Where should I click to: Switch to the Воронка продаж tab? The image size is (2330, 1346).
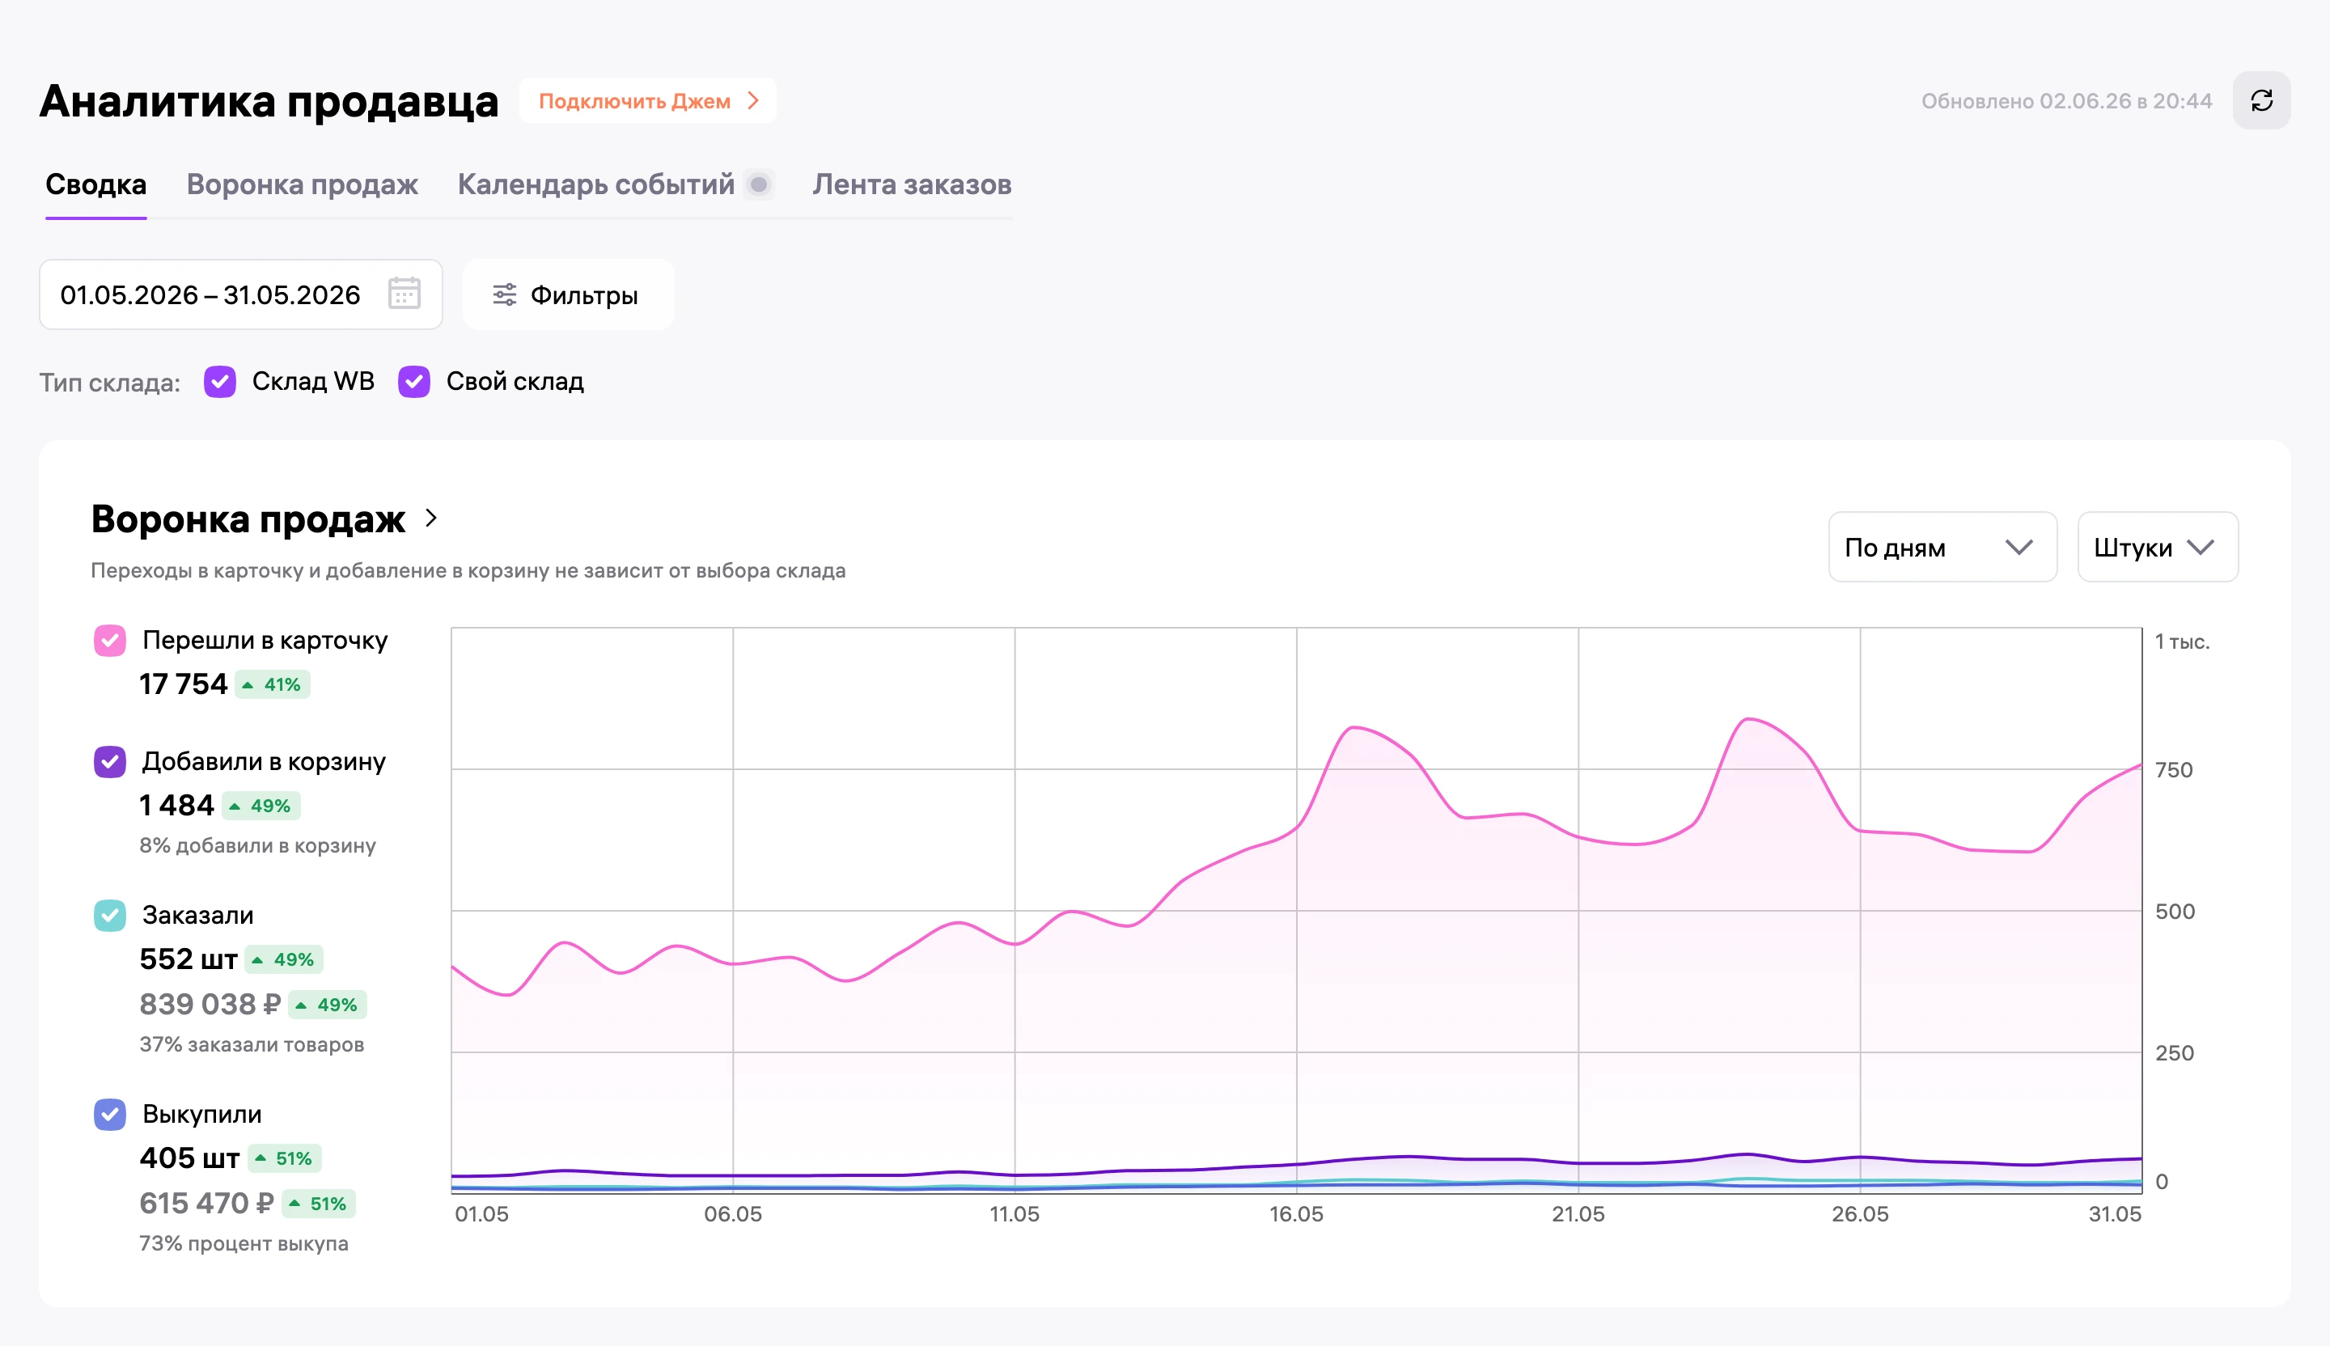pyautogui.click(x=303, y=185)
